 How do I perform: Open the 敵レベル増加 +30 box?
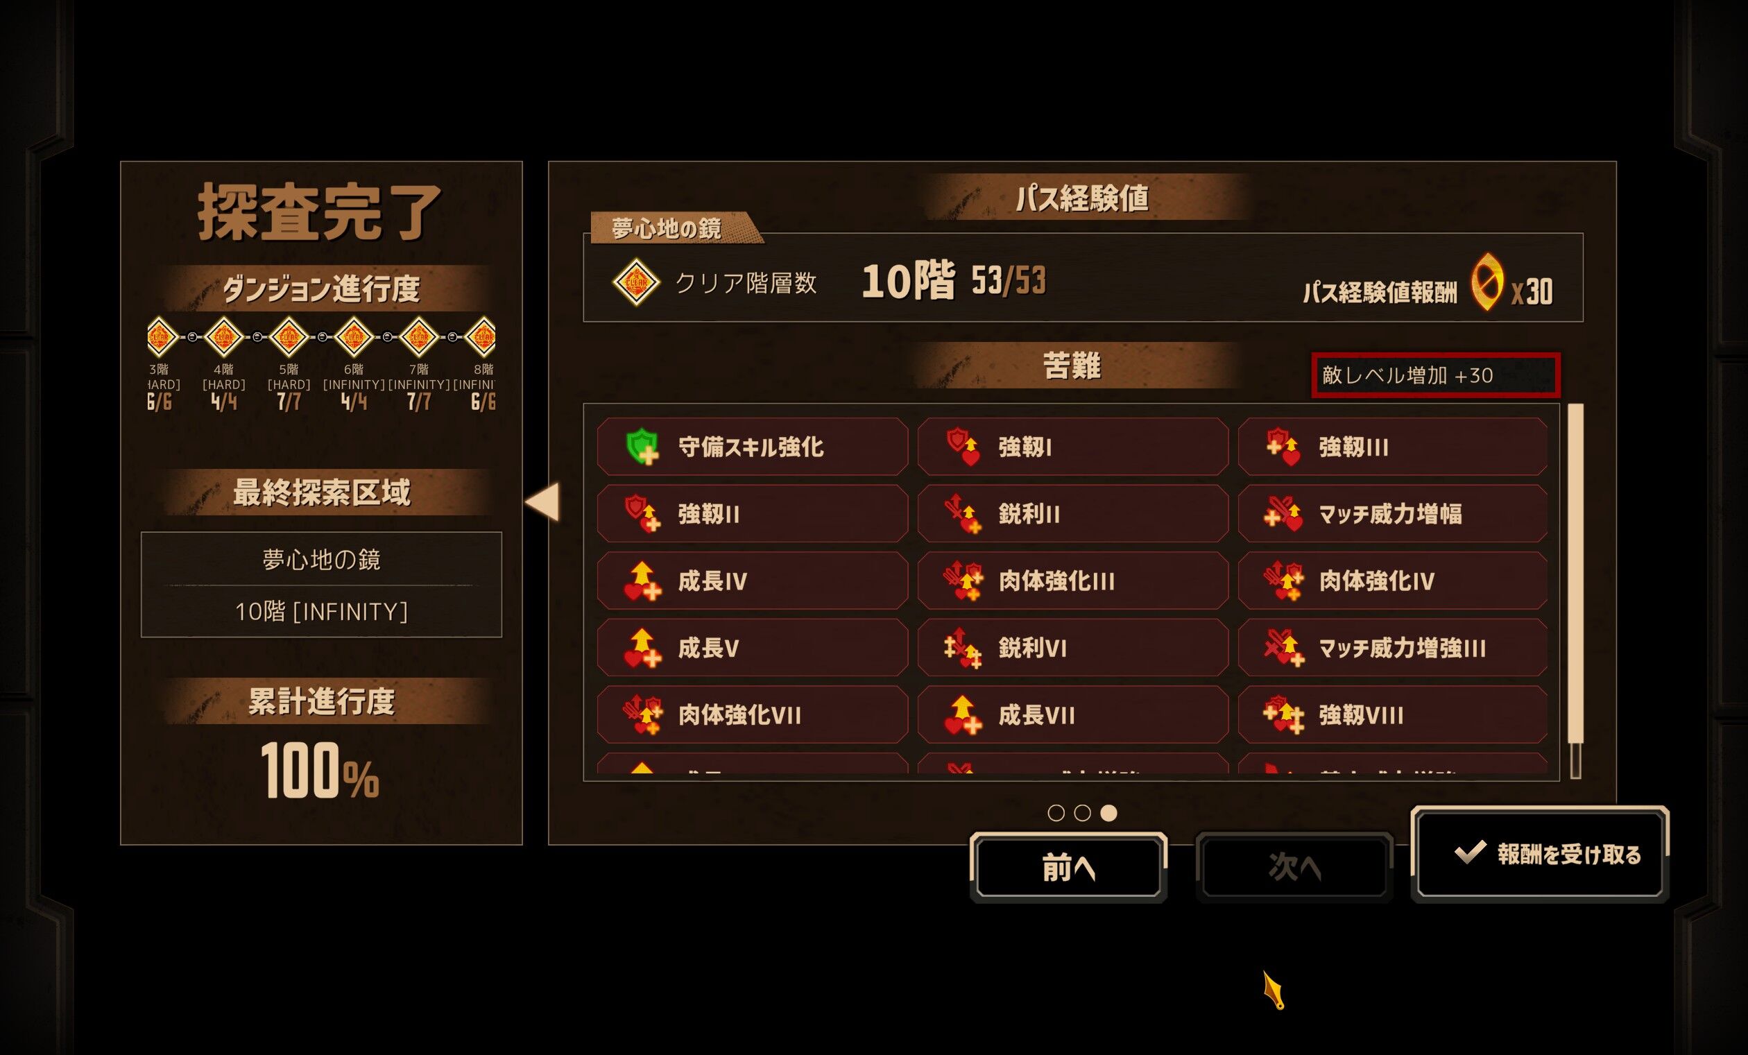pyautogui.click(x=1436, y=375)
